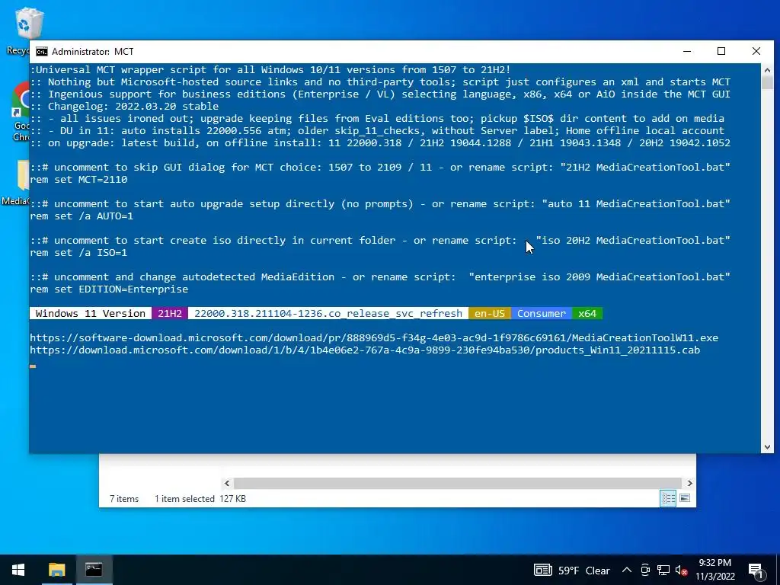Click the line 'rem set /a ISO=1'
This screenshot has width=780, height=585.
coord(78,253)
